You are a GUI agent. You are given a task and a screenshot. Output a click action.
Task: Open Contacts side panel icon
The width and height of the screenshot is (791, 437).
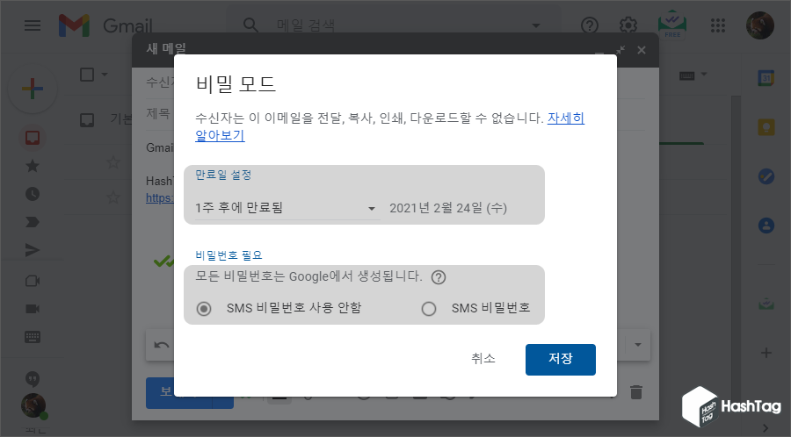[x=766, y=225]
